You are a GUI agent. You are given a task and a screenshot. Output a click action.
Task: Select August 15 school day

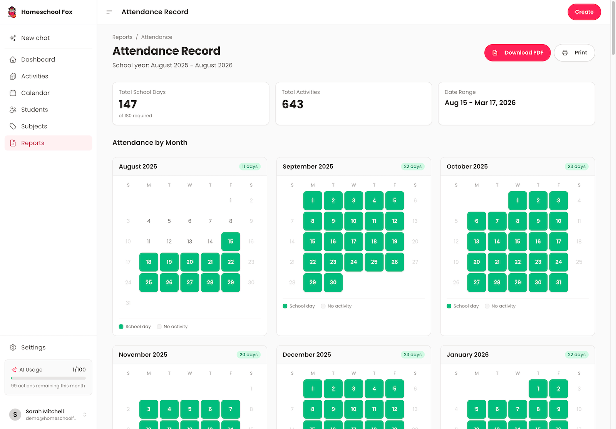(x=231, y=242)
